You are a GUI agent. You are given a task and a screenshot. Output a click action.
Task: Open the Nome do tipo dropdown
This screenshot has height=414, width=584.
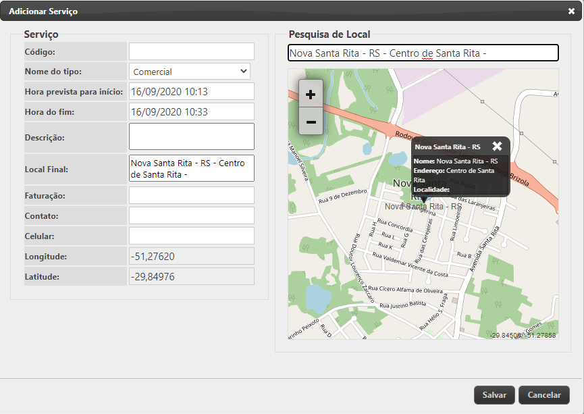click(x=190, y=72)
